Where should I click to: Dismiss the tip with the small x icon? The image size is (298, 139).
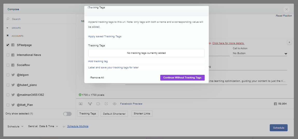point(289,42)
